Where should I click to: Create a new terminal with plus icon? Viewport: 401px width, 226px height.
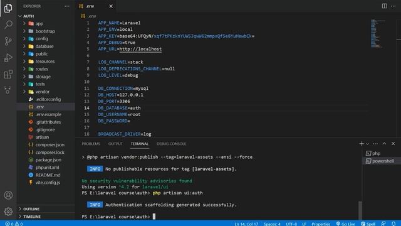[362, 144]
